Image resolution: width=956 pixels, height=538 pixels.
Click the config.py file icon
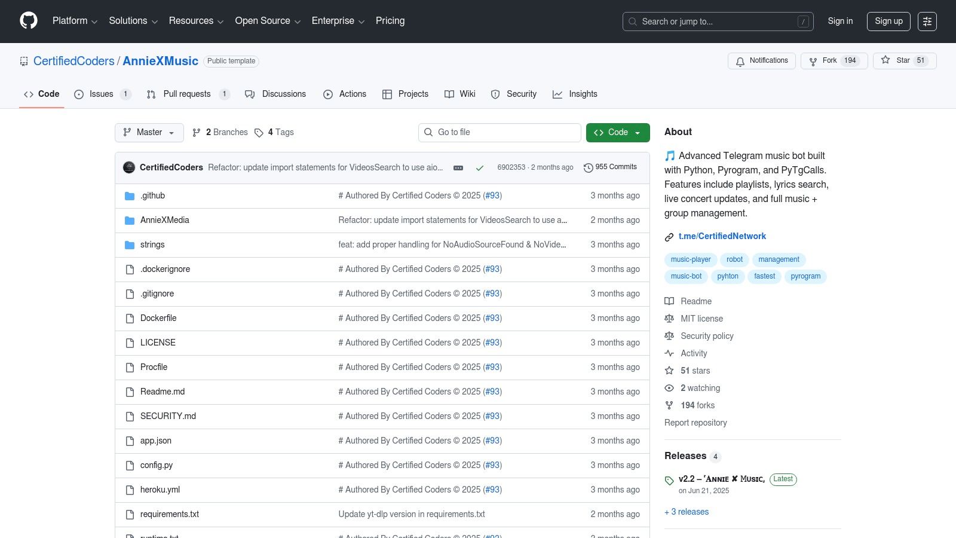[130, 466]
